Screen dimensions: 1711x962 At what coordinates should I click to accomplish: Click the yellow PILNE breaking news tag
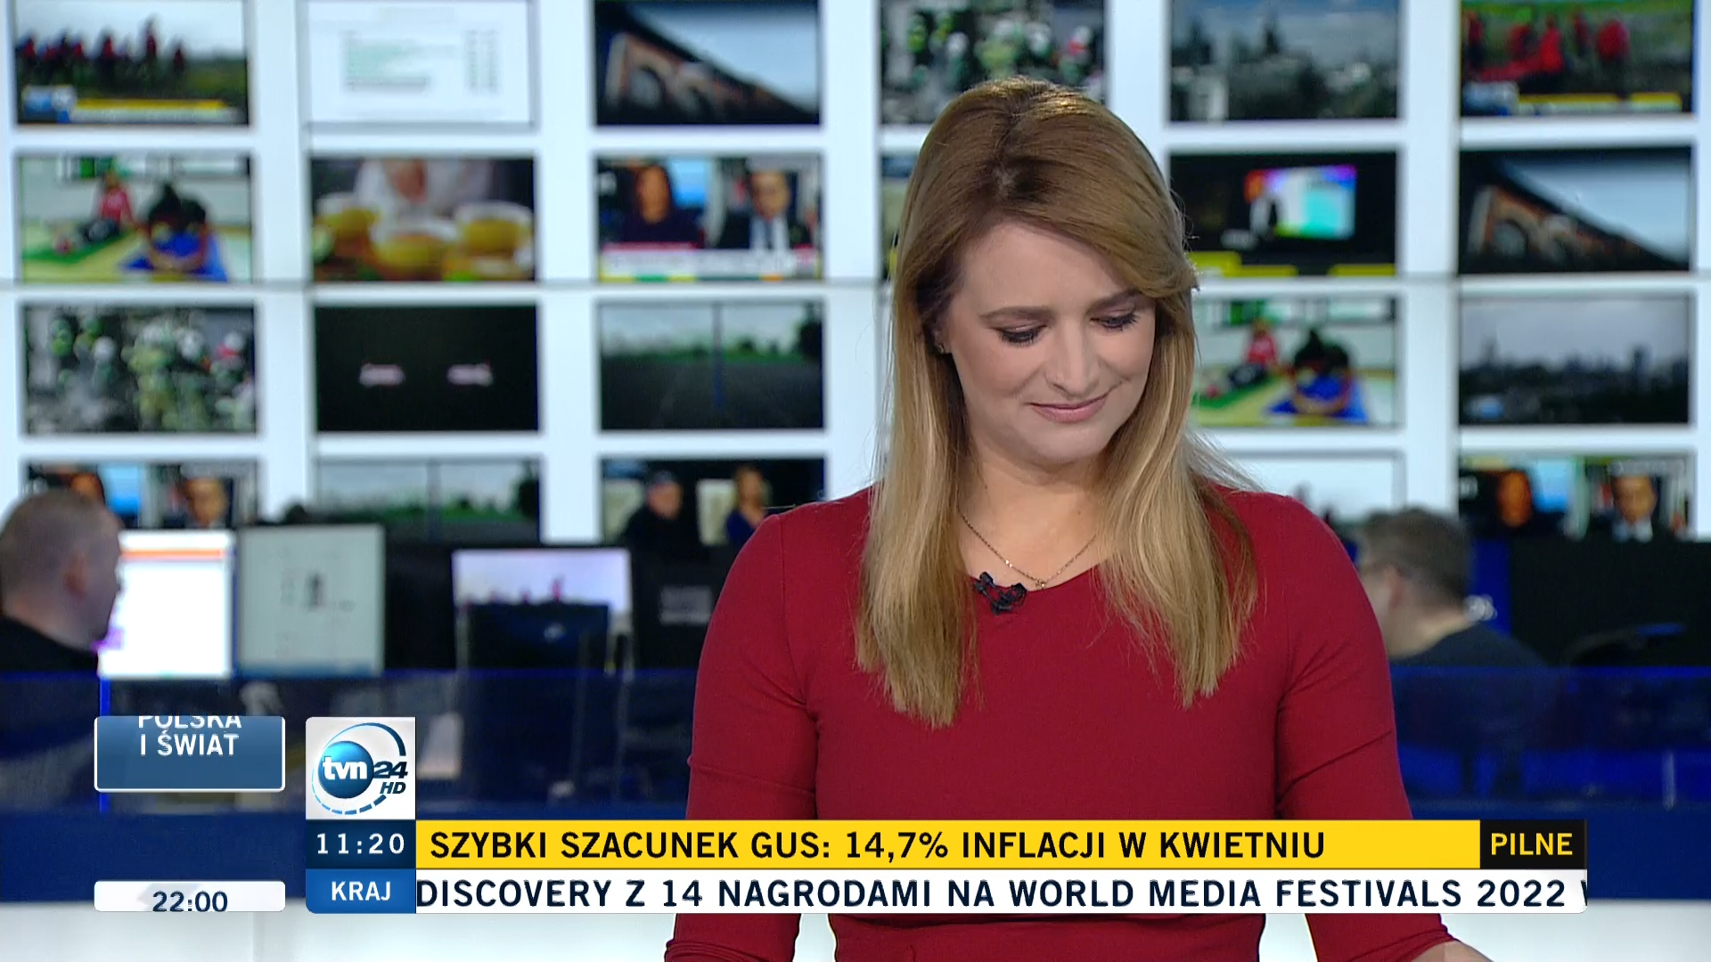click(x=1531, y=844)
